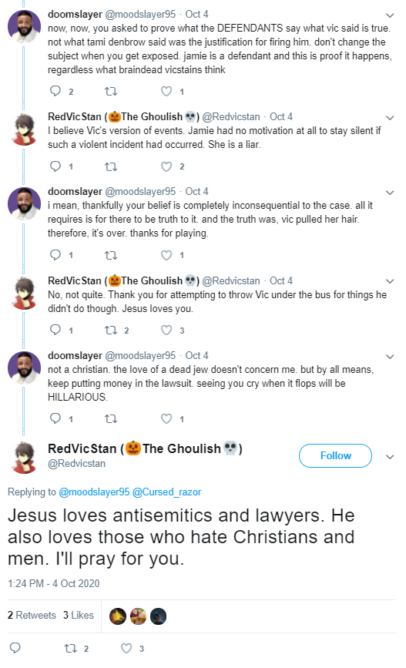Open the @moodslayer95 mention link
The height and width of the screenshot is (668, 406).
tap(94, 492)
